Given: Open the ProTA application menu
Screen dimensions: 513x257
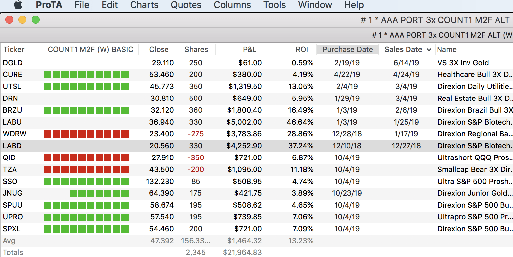Looking at the screenshot, I should point(49,5).
